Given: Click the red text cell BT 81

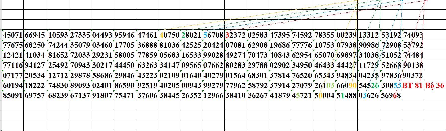Looking at the screenshot, I should point(412,85).
